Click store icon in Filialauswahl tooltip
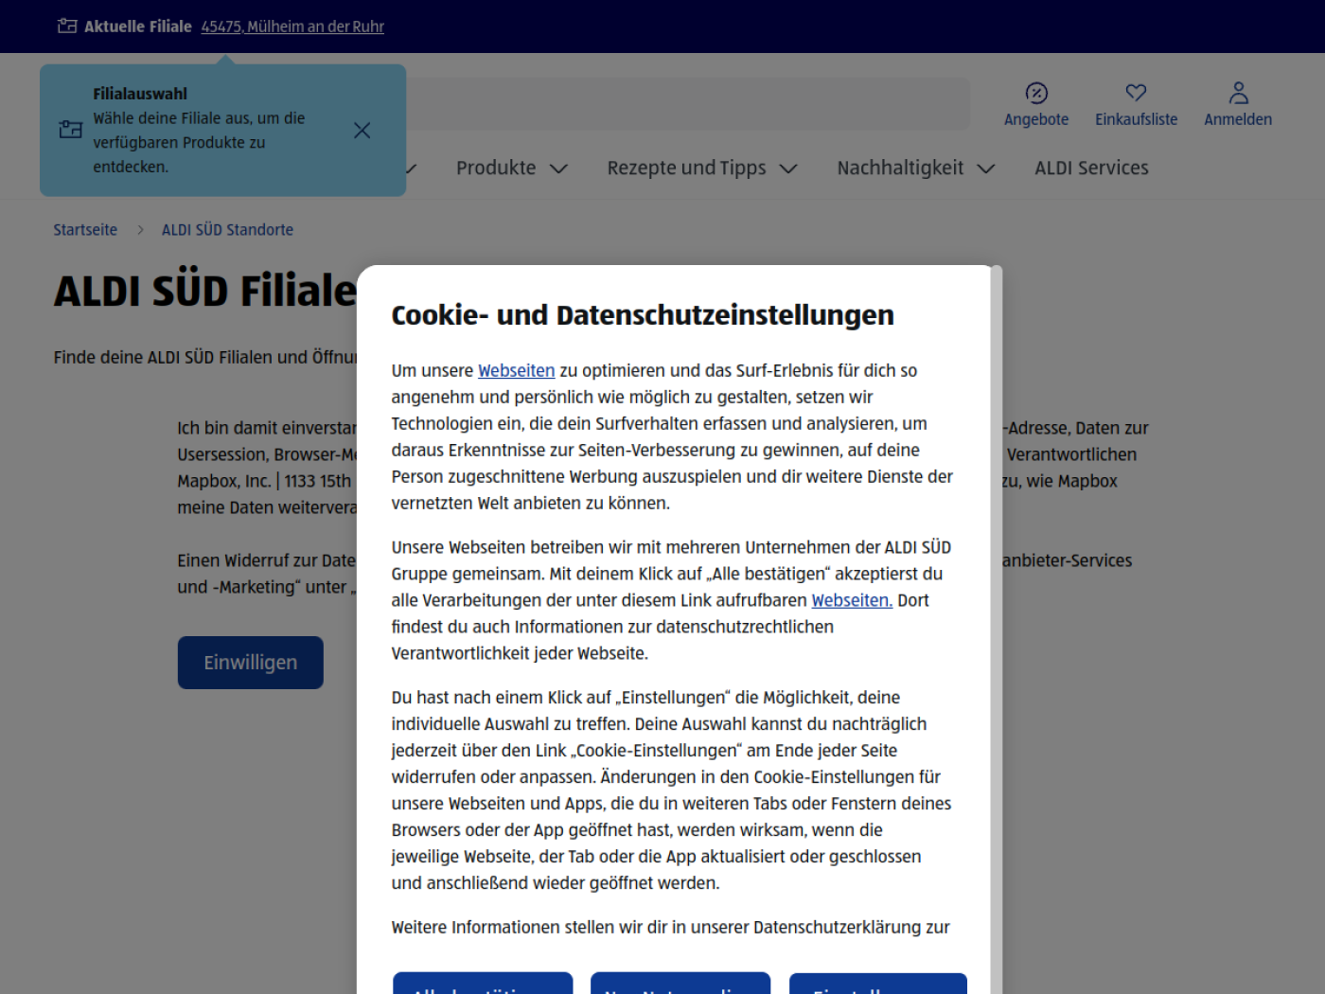The image size is (1325, 994). [x=71, y=130]
